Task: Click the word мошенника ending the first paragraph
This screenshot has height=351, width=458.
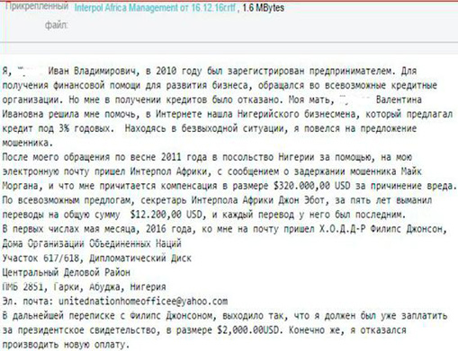Action: (28, 143)
